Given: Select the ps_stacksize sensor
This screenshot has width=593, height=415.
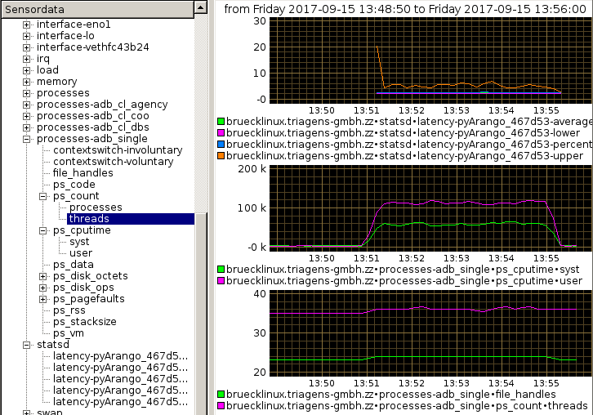Looking at the screenshot, I should coord(84,322).
